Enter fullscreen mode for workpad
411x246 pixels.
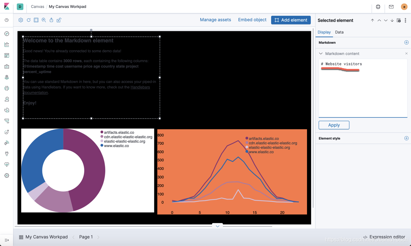36,20
